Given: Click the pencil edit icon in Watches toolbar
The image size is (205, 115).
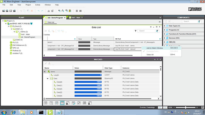Looking at the screenshot, I should tap(46, 63).
